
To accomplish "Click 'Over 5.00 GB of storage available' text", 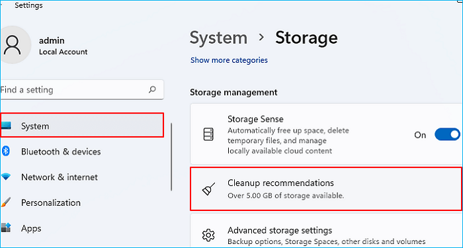I will click(x=286, y=196).
